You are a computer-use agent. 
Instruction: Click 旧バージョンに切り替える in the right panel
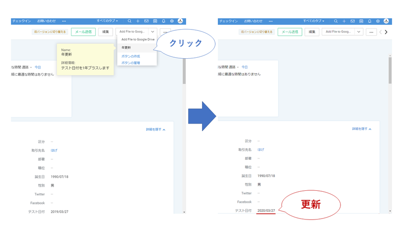[x=256, y=32]
